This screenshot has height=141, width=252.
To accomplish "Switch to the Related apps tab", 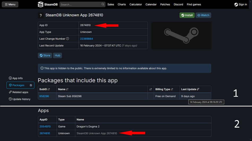I will point(19,92).
